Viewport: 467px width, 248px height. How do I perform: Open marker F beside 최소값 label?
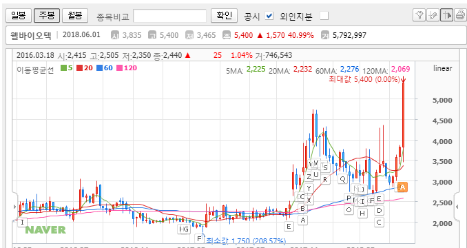(199, 238)
